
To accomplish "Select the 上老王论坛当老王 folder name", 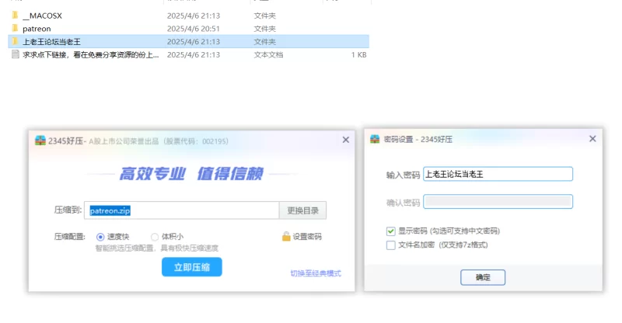I will point(51,42).
